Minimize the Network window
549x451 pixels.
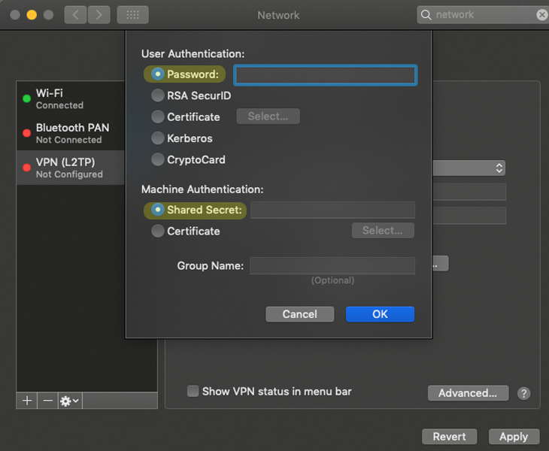point(32,15)
